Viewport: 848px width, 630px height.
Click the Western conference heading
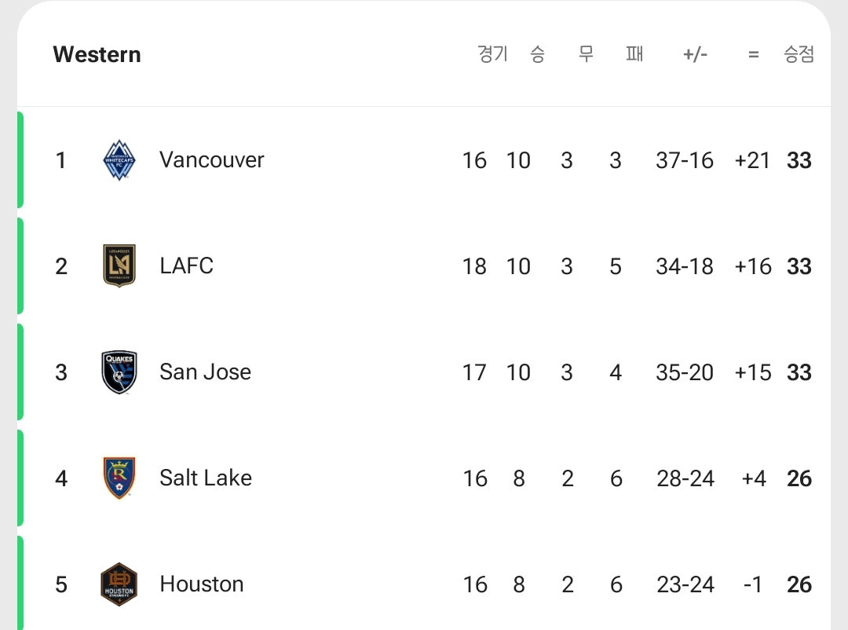(97, 55)
